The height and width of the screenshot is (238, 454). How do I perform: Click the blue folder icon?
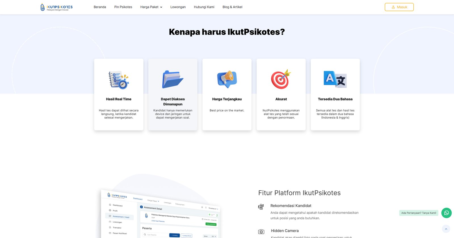tap(173, 79)
